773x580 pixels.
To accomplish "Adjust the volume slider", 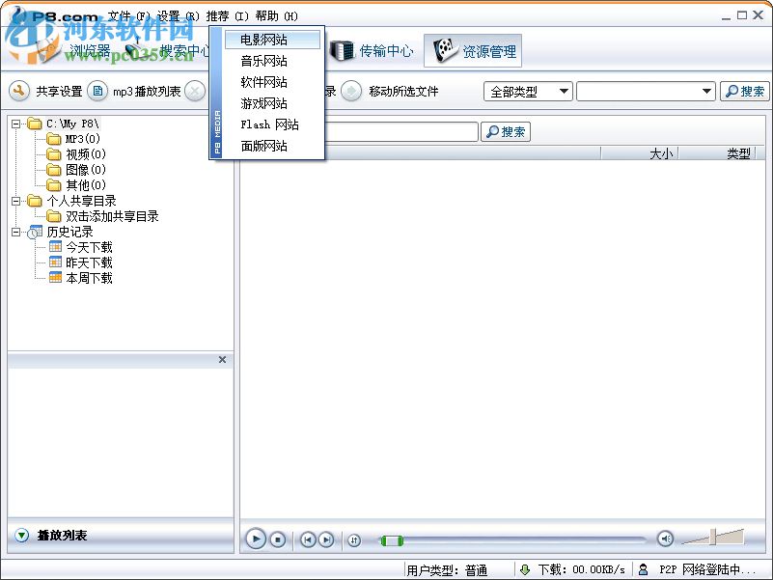I will point(714,538).
